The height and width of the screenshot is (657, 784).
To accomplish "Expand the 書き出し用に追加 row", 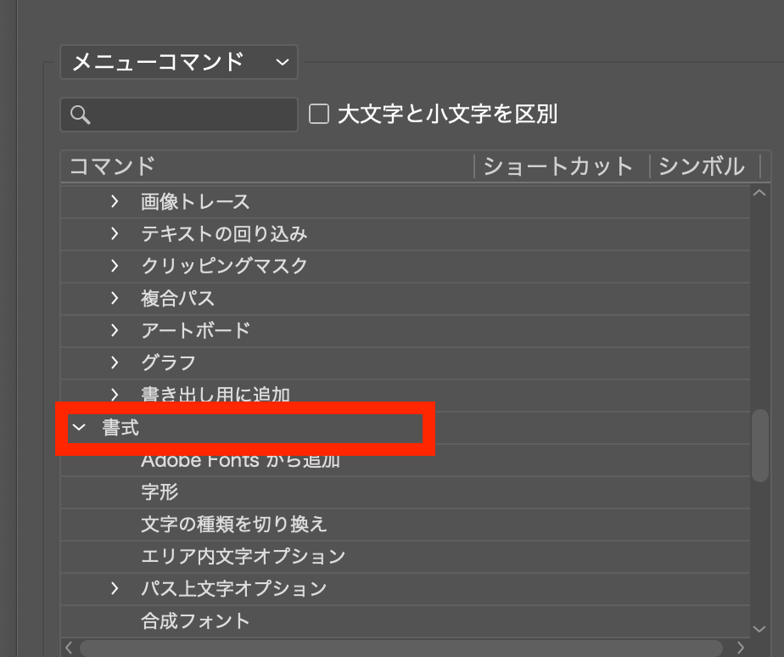I will pos(115,395).
